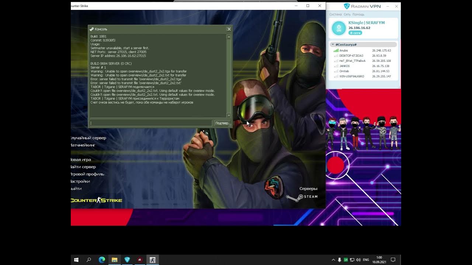This screenshot has height=265, width=472.
Task: Click the Консоль title bar icon
Action: [92, 29]
